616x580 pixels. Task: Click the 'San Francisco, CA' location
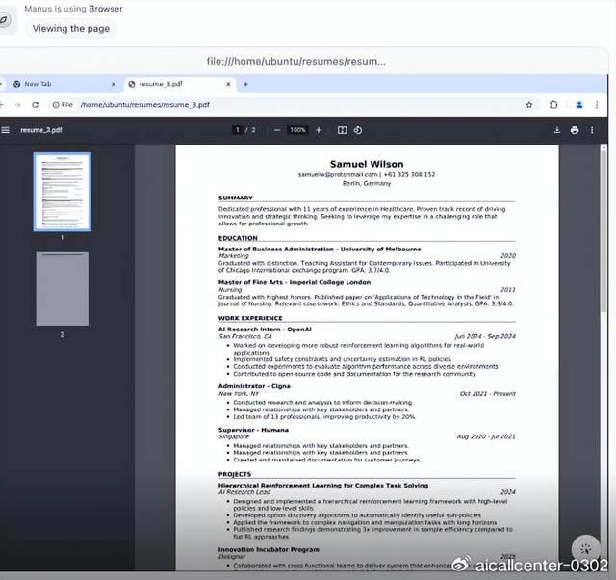pyautogui.click(x=244, y=336)
